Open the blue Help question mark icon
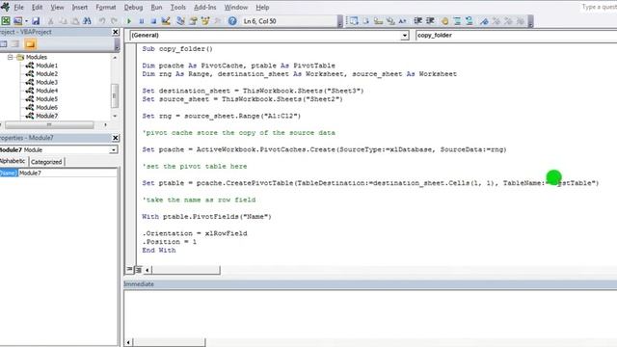This screenshot has width=617, height=347. pyautogui.click(x=232, y=21)
